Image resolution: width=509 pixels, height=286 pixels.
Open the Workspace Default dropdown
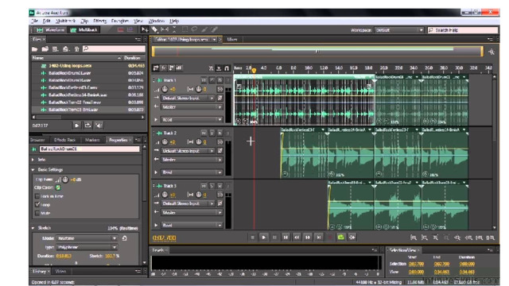pos(399,30)
